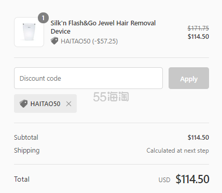This screenshot has width=222, height=193.
Task: Click the crossed-out $171.75 price
Action: [198, 28]
